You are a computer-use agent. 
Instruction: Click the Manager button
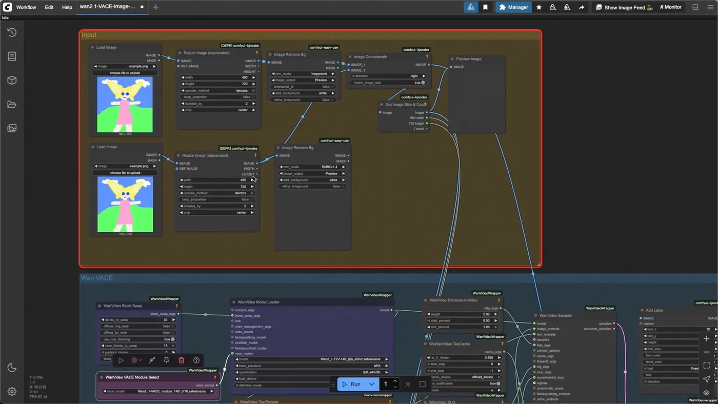(x=513, y=7)
